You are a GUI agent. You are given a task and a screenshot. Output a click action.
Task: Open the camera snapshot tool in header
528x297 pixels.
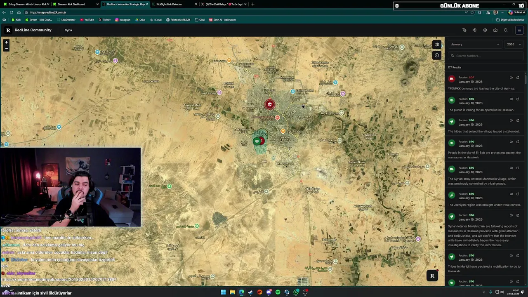click(x=495, y=30)
